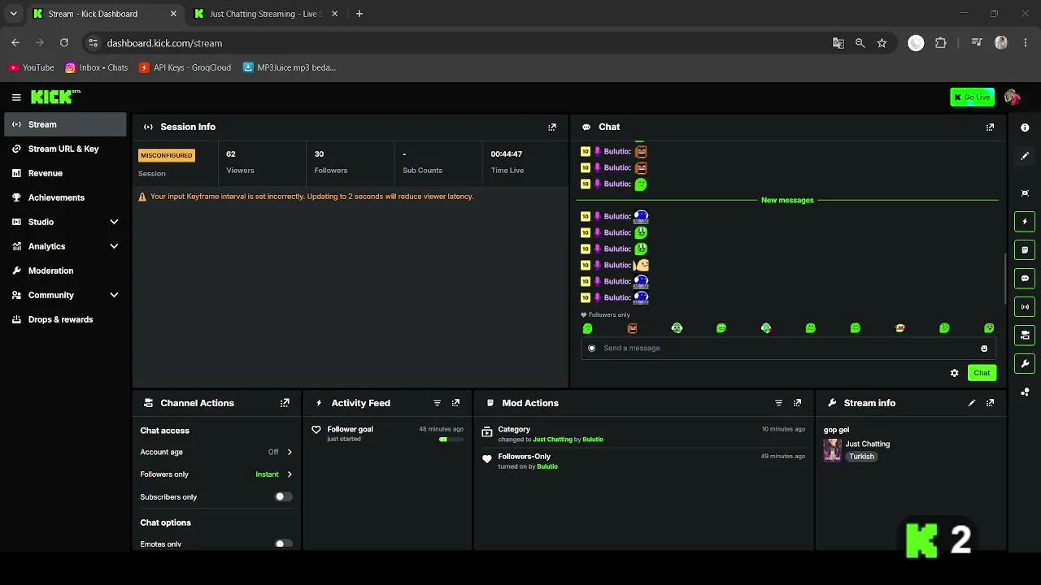
Task: Go to the Revenue page
Action: pyautogui.click(x=65, y=173)
